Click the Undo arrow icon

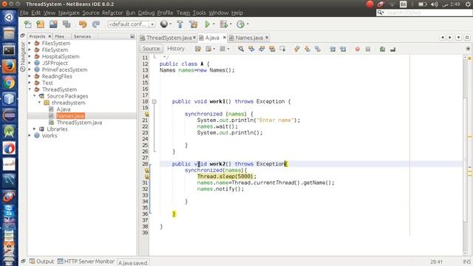[83, 24]
